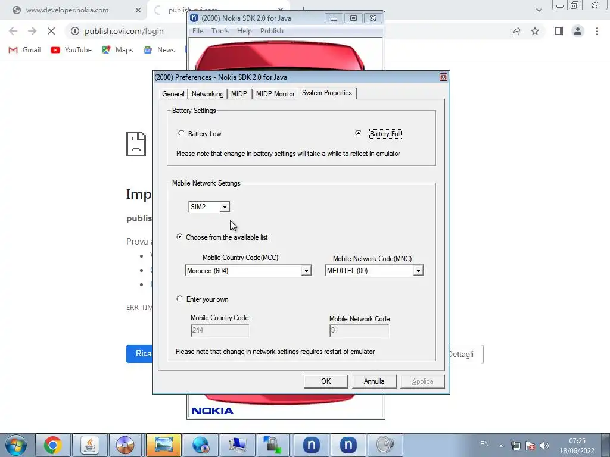Image resolution: width=610 pixels, height=457 pixels.
Task: Click the Dettagli button in Chrome
Action: click(466, 354)
